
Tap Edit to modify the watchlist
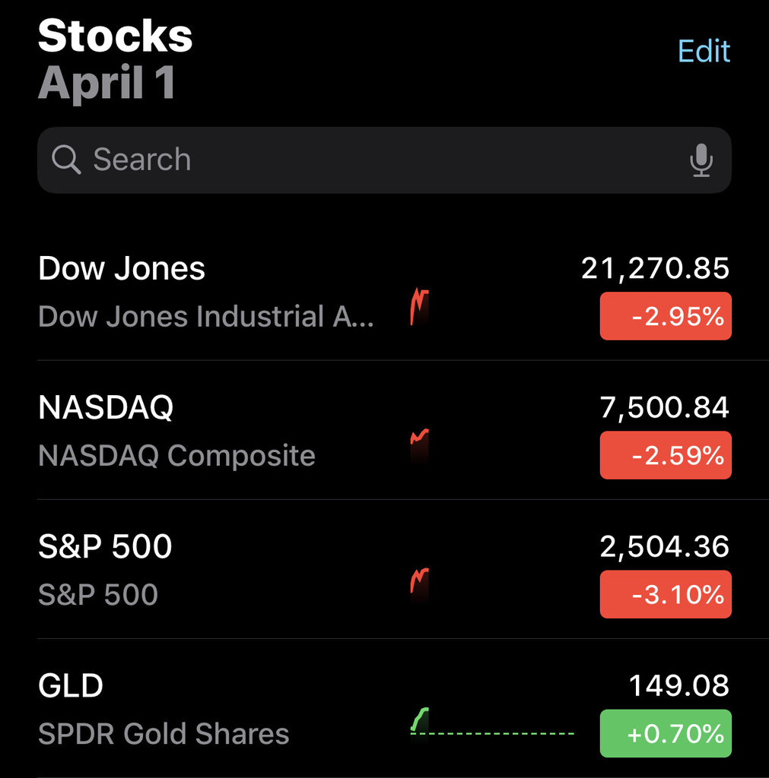(x=704, y=51)
